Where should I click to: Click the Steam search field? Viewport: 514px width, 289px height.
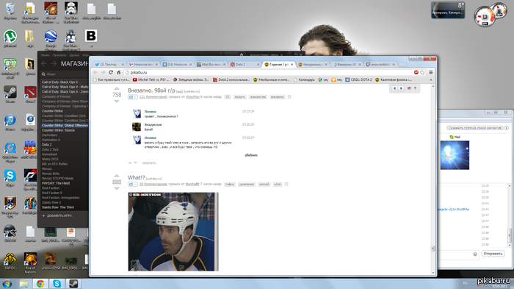(65, 74)
